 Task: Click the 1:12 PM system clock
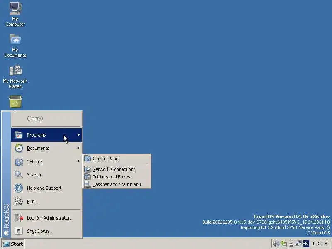point(320,244)
